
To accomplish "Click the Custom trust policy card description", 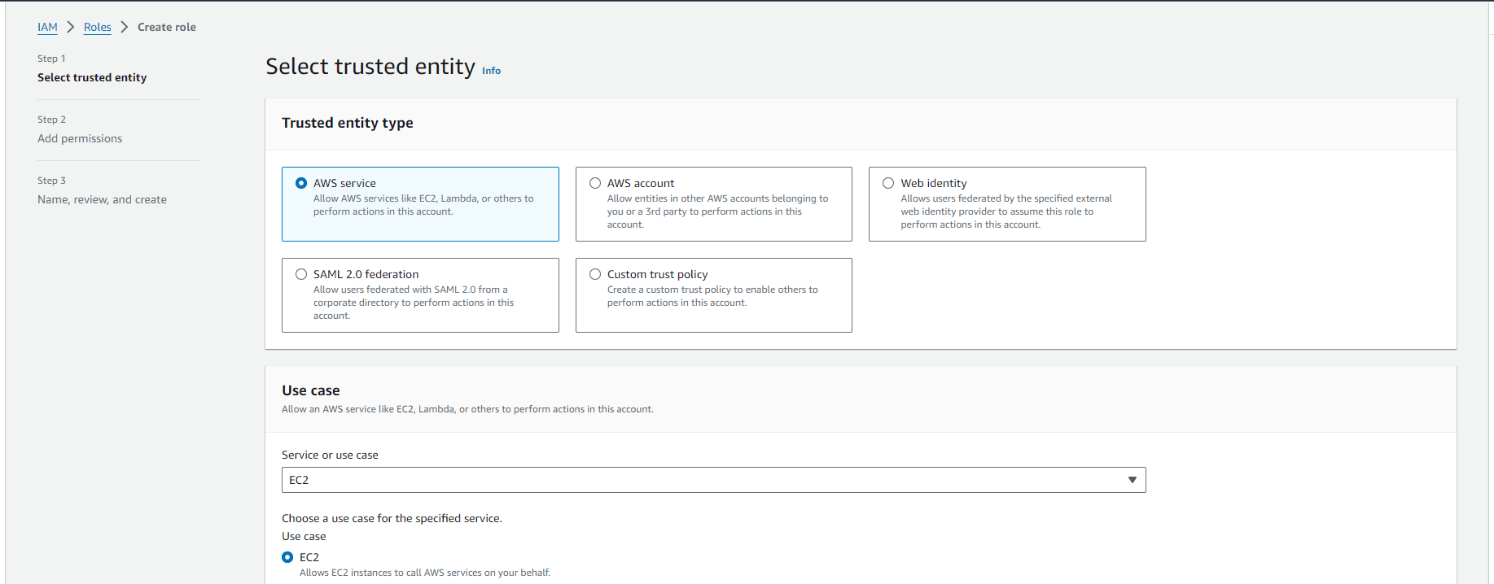I will [712, 296].
